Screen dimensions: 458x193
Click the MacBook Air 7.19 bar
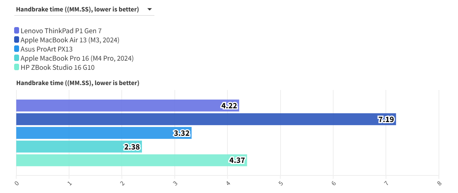tap(191, 119)
